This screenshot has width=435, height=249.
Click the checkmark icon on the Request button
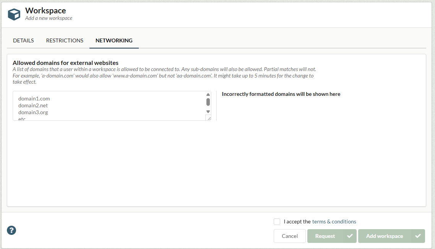350,236
